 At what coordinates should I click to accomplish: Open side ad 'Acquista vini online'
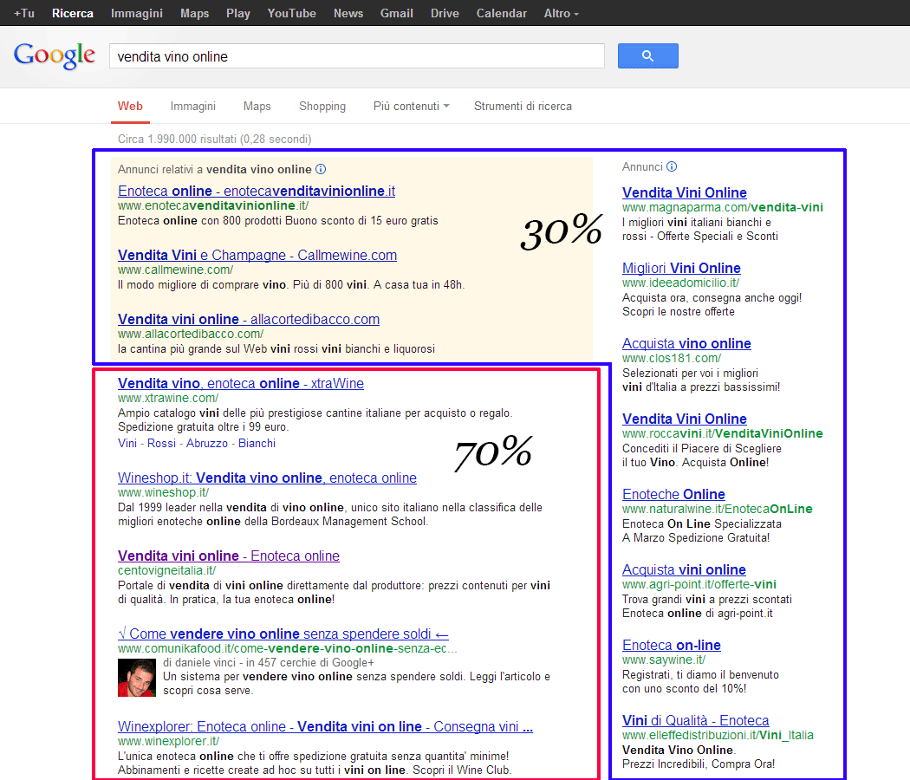[x=685, y=570]
